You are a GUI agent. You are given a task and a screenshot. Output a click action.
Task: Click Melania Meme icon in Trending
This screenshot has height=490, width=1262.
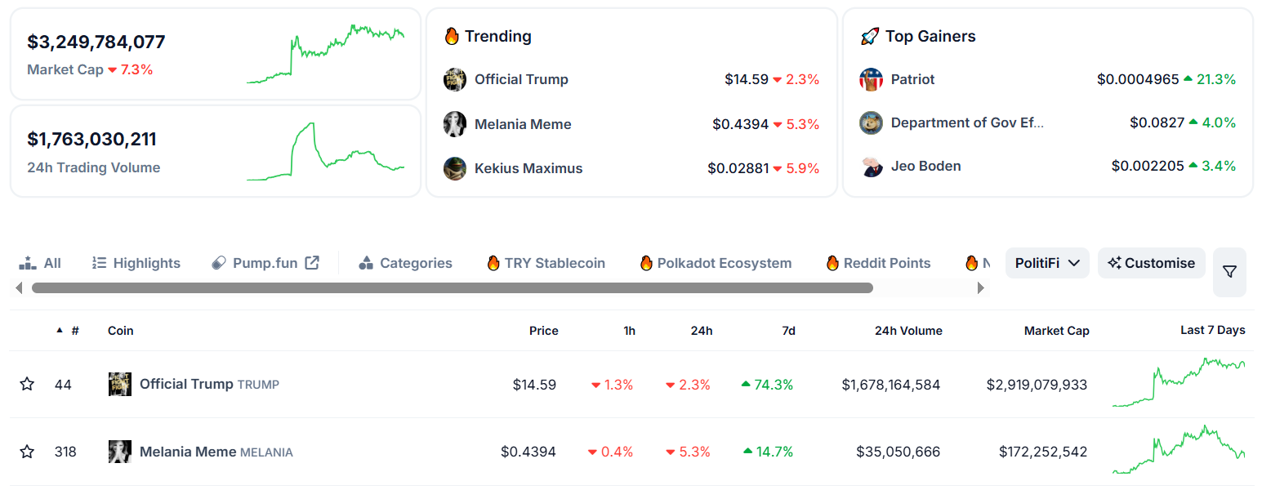[455, 124]
